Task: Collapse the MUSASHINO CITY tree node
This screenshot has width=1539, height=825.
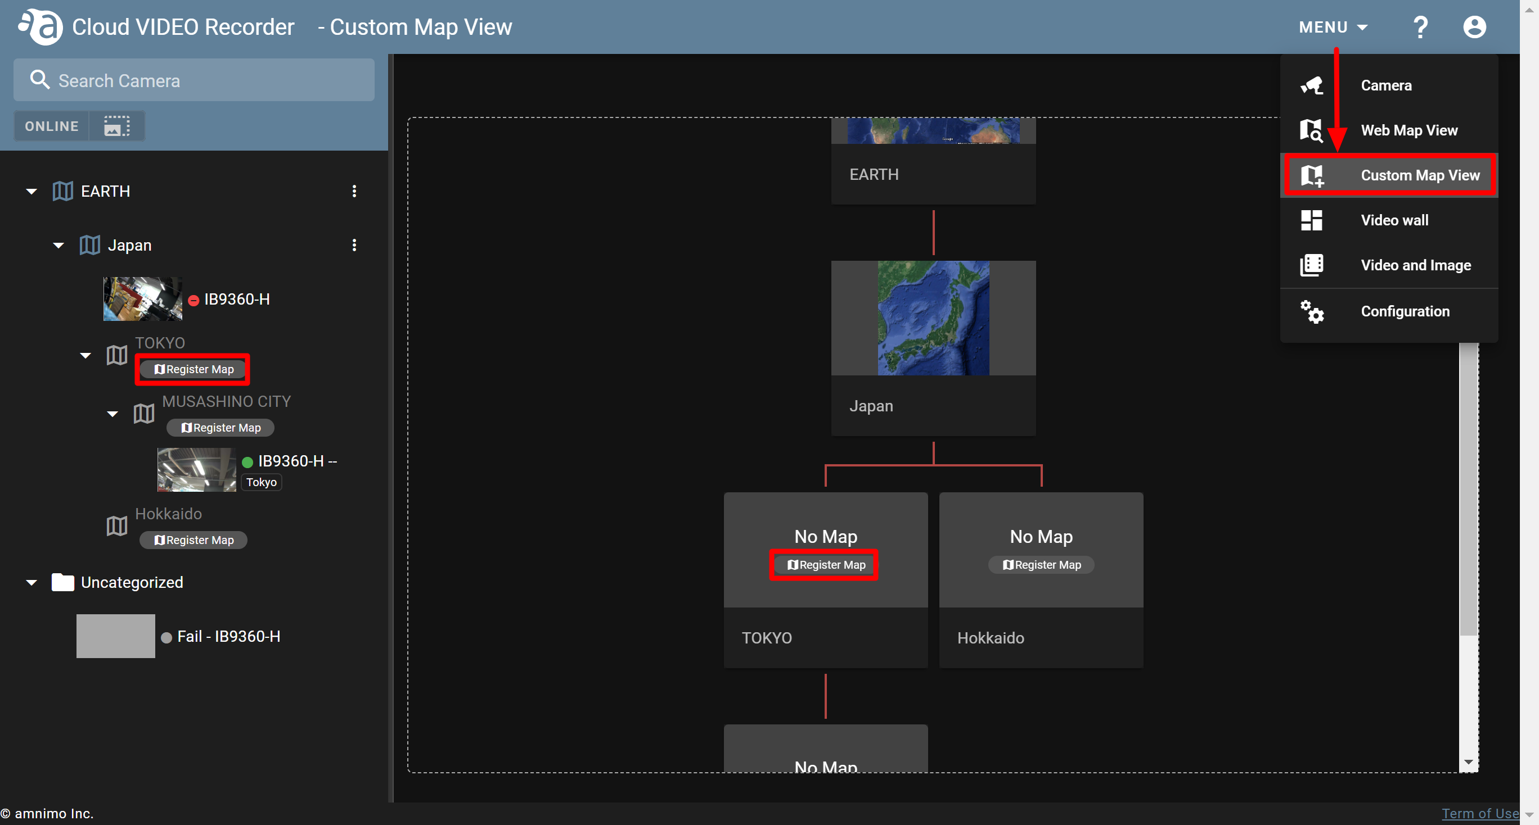Action: (112, 414)
